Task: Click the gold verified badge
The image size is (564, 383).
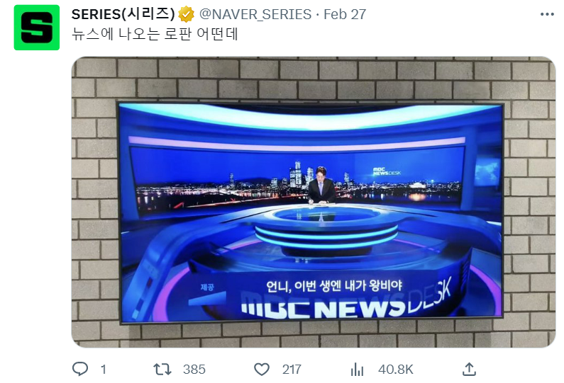Action: click(x=187, y=14)
